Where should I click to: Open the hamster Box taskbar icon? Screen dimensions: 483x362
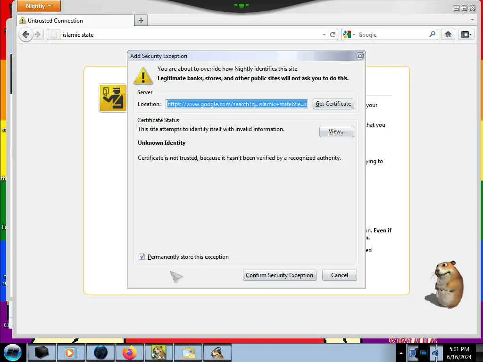coord(158,353)
